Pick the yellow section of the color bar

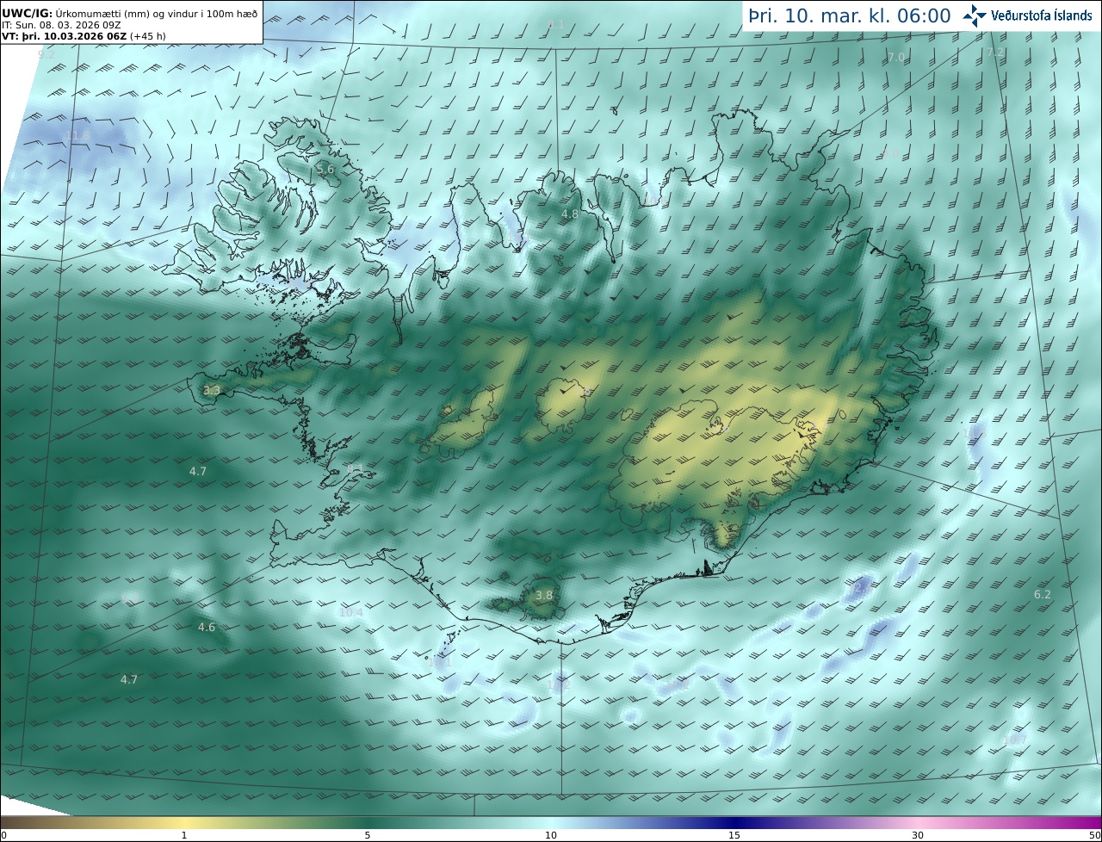point(184,822)
